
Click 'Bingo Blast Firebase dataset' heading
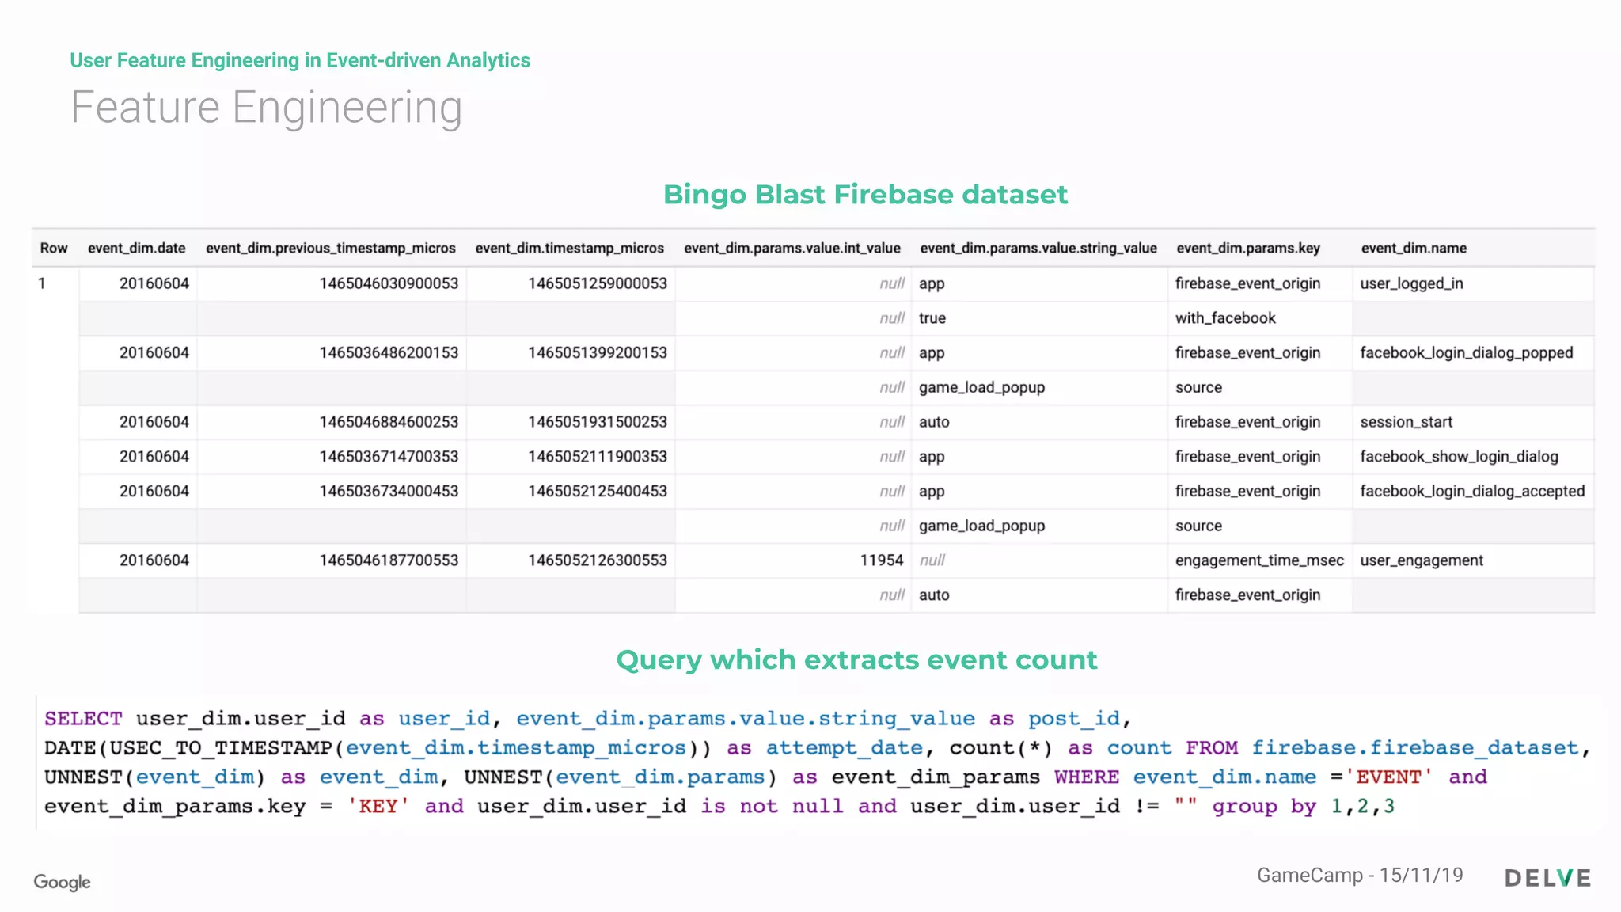click(x=865, y=194)
